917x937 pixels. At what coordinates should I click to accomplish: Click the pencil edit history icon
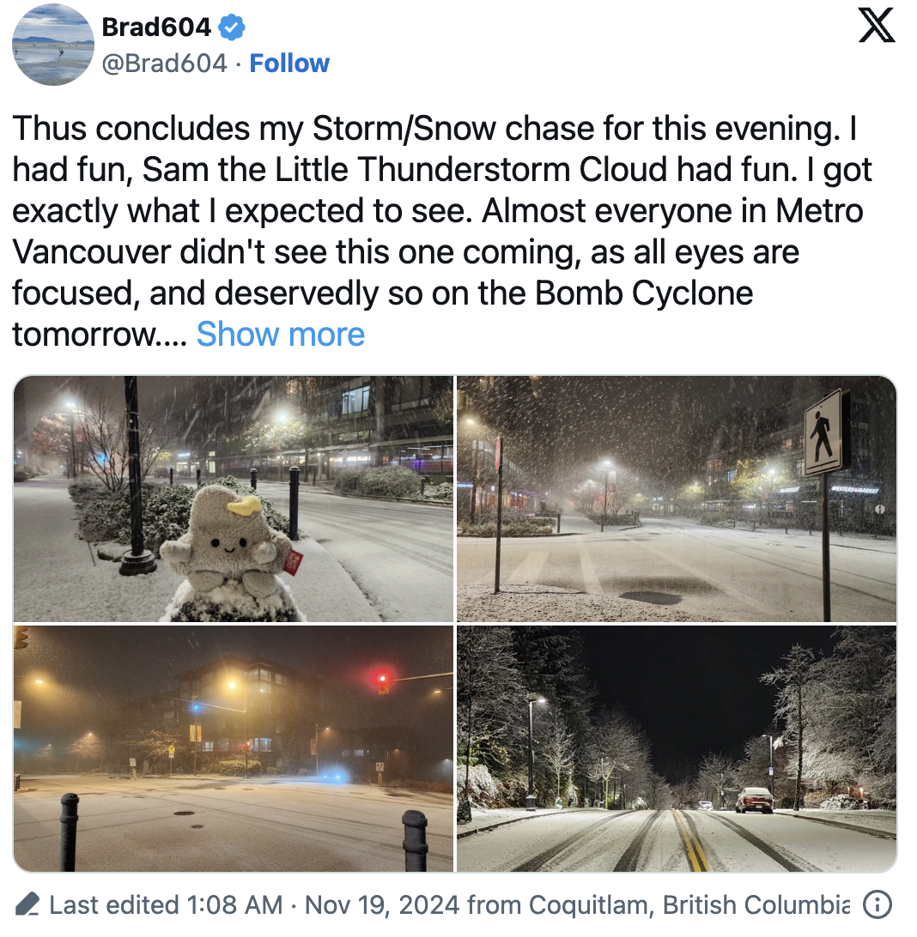pyautogui.click(x=28, y=904)
